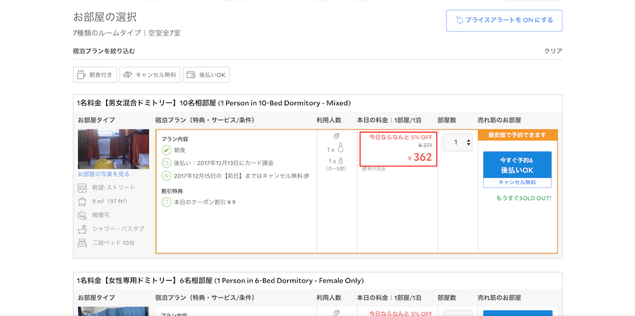Open the 部屋数 room count dropdown

click(x=458, y=143)
